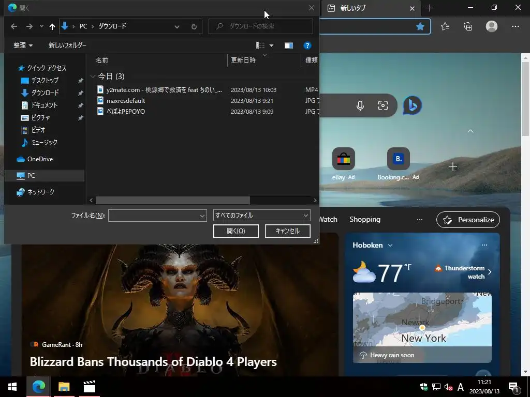This screenshot has width=530, height=397.
Task: Add a new quick link site
Action: pos(453,166)
